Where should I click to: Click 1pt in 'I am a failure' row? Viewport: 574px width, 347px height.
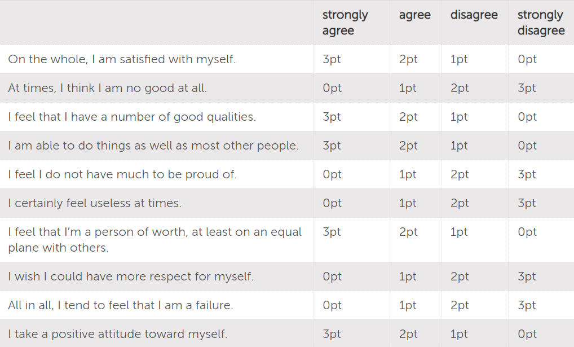click(x=408, y=305)
